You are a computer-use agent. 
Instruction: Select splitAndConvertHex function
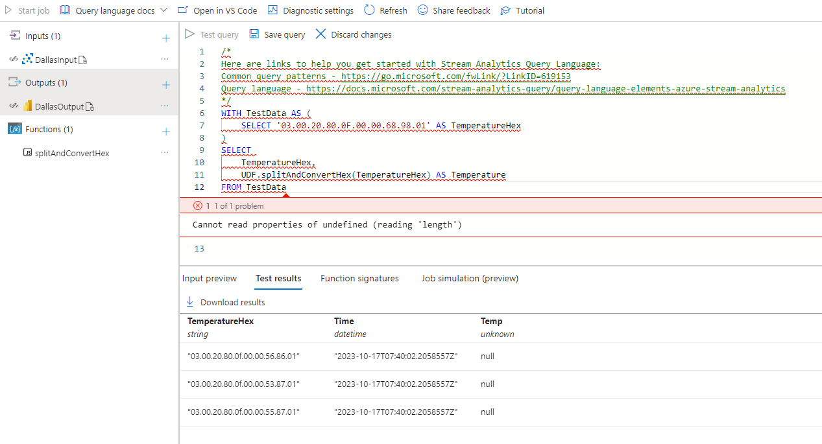click(72, 153)
